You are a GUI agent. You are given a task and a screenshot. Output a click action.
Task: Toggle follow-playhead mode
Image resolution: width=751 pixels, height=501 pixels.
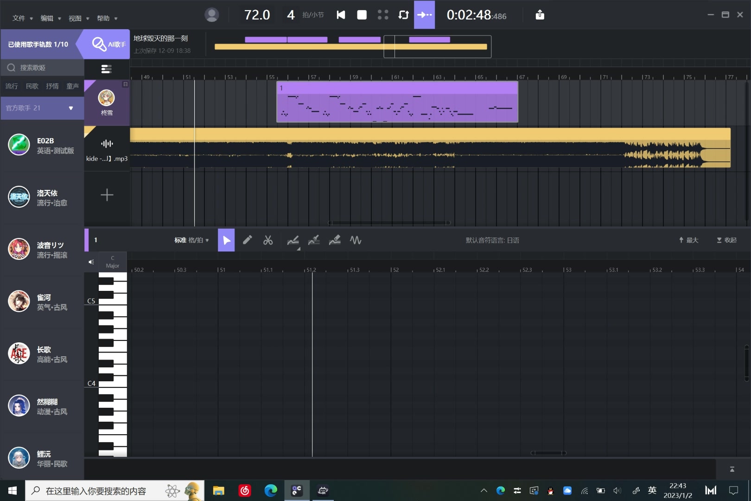pos(424,15)
